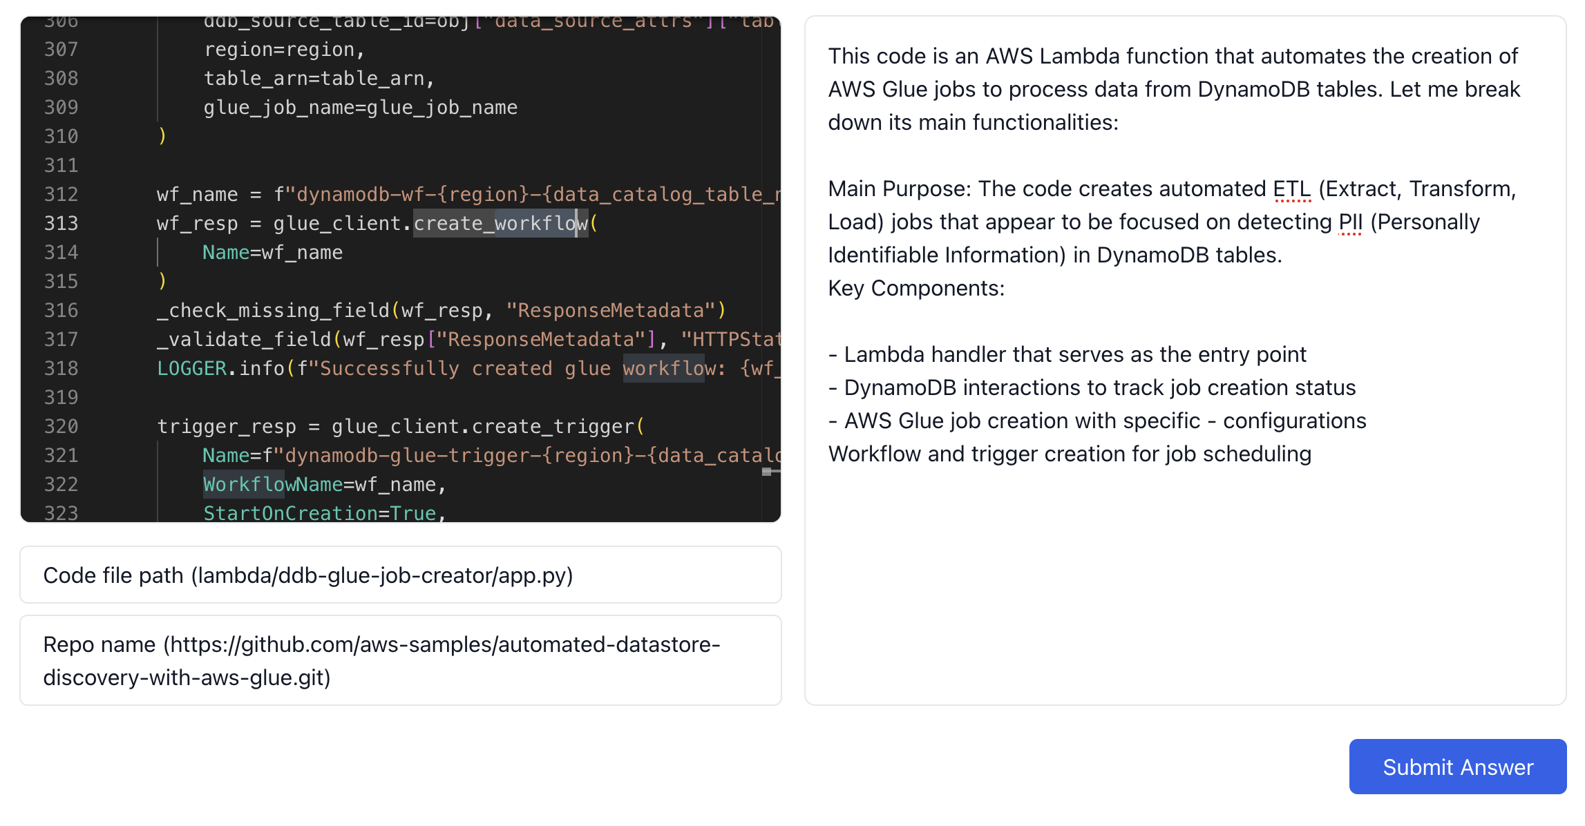This screenshot has height=826, width=1585.
Task: Click line number 320 in the gutter
Action: (x=61, y=426)
